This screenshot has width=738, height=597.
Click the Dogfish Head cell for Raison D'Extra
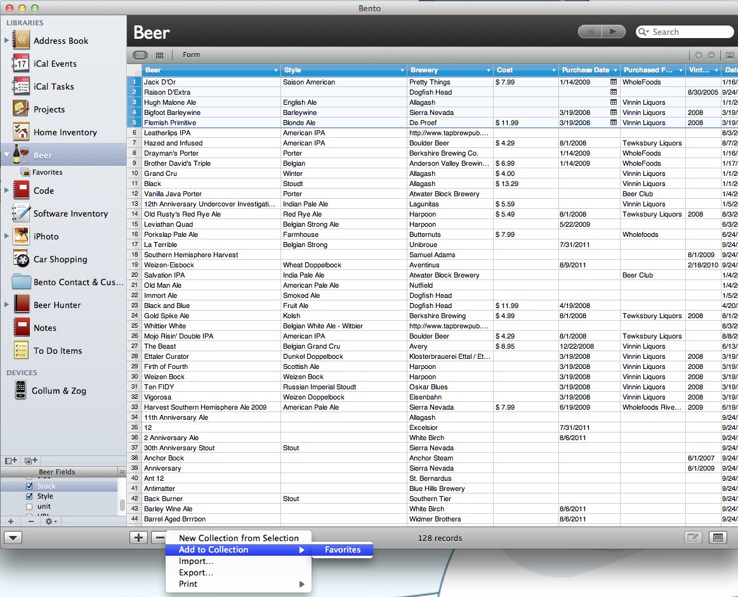pyautogui.click(x=450, y=92)
